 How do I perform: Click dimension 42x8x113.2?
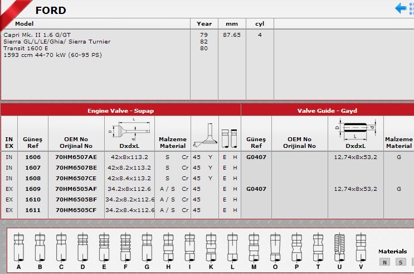click(129, 157)
